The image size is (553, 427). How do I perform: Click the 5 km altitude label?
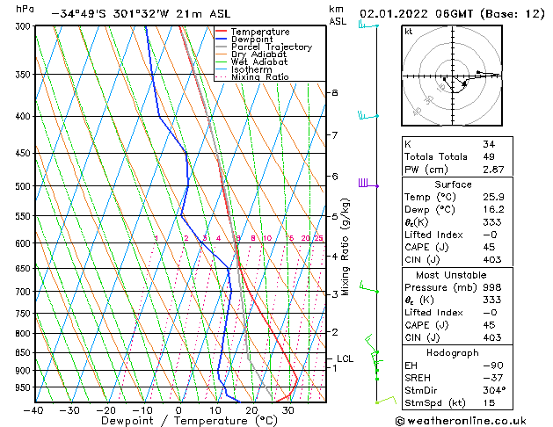pyautogui.click(x=335, y=216)
